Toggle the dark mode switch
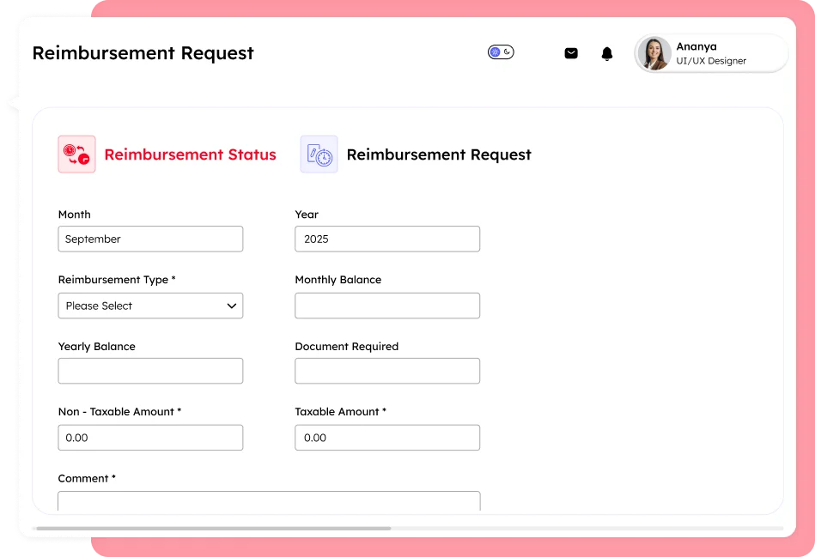Image resolution: width=815 pixels, height=557 pixels. pos(501,52)
